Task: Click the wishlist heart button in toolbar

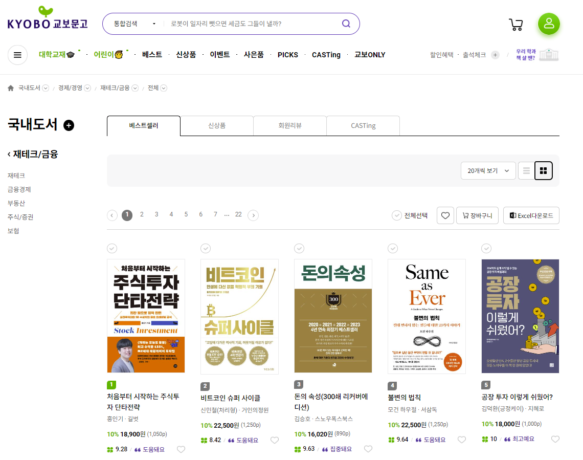Action: (x=445, y=216)
